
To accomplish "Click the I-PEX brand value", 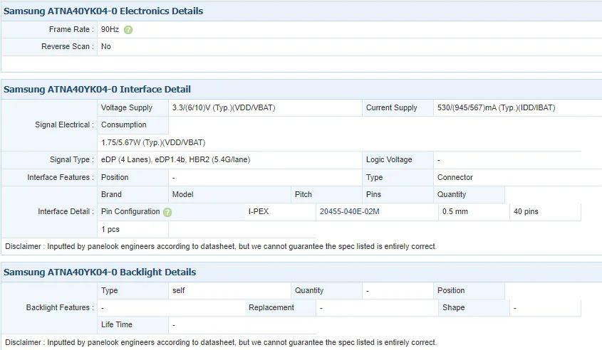I will coord(259,211).
